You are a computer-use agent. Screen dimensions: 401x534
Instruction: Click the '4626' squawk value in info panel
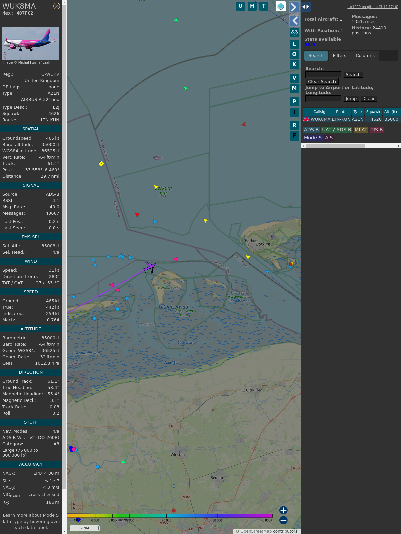(x=54, y=114)
